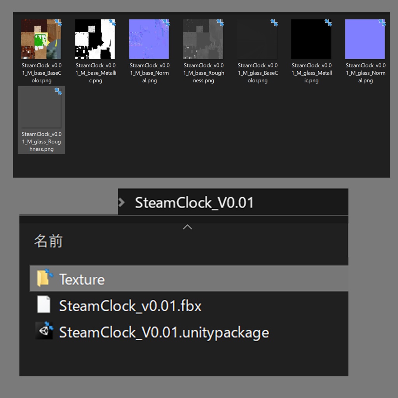Select the SteamClock_v0.01.fbx document icon
Screen dimensions: 398x398
(45, 305)
